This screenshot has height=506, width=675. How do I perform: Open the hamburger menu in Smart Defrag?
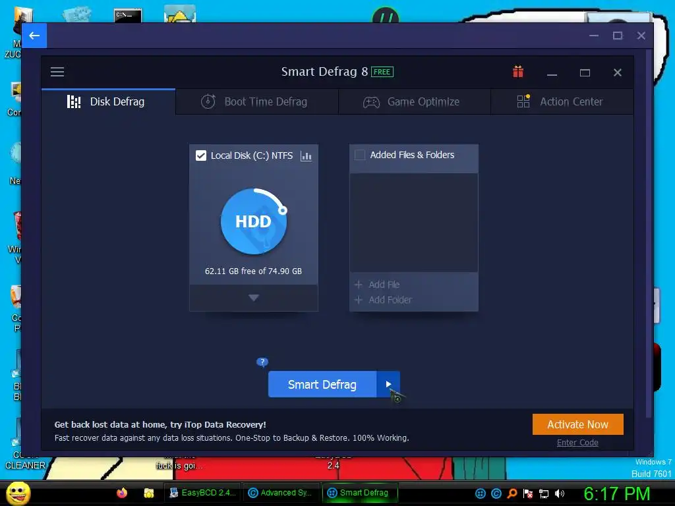coord(57,72)
